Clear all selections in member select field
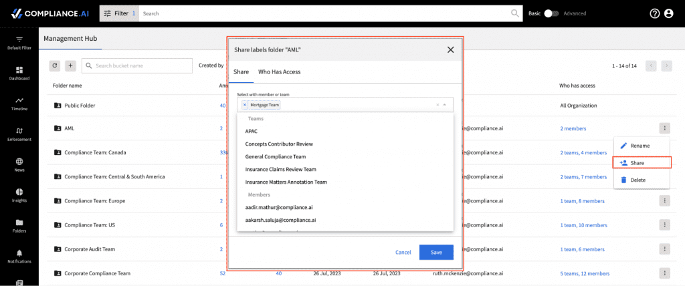This screenshot has height=286, width=685. tap(437, 105)
